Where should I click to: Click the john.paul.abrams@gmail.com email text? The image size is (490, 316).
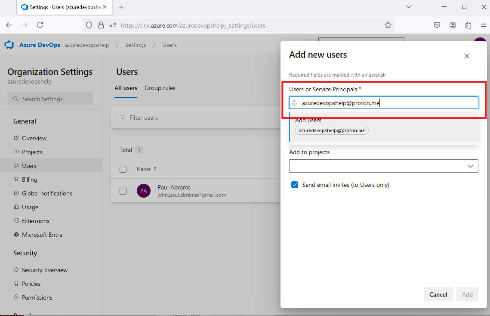(192, 195)
